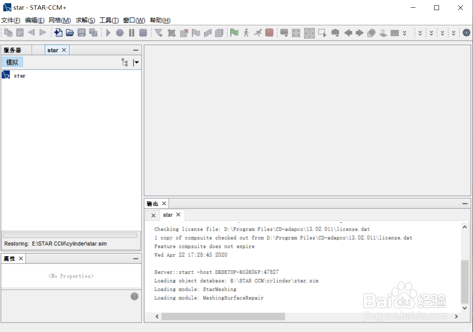This screenshot has width=473, height=332.
Task: Open the 编辑(E) menu
Action: coord(34,20)
